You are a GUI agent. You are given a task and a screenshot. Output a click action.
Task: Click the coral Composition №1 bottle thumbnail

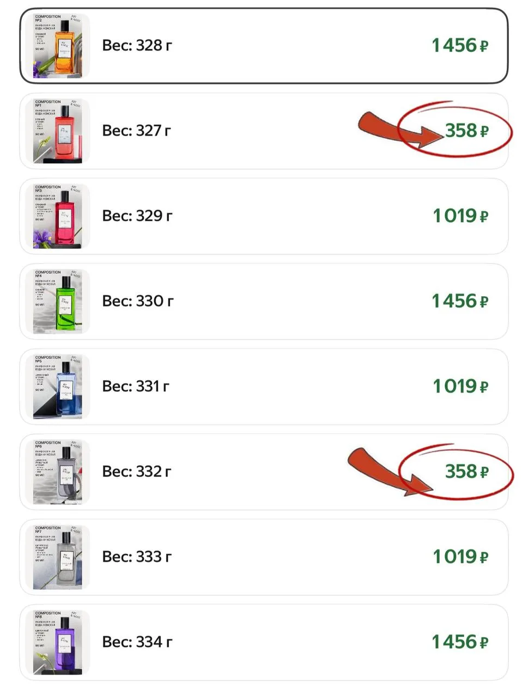pyautogui.click(x=58, y=131)
